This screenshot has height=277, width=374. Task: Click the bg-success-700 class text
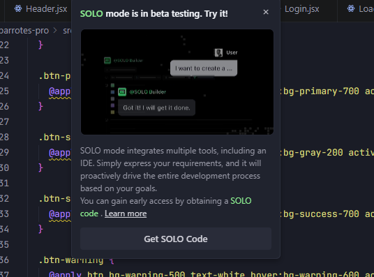click(x=321, y=214)
